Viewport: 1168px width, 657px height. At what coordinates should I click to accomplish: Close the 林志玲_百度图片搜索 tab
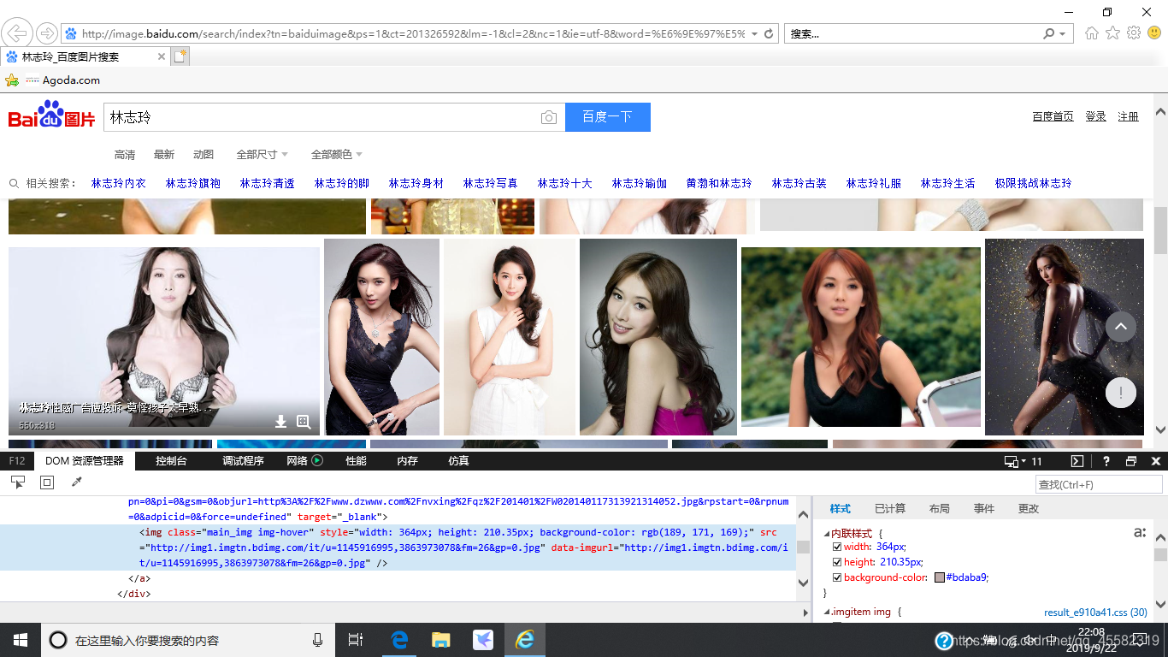click(161, 56)
